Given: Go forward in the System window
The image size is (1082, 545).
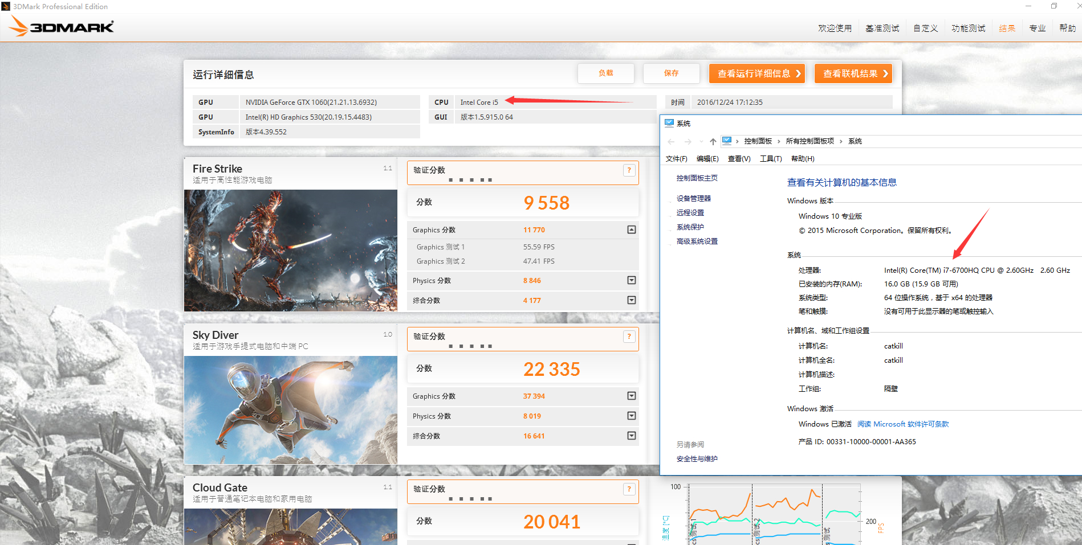Looking at the screenshot, I should (x=688, y=141).
